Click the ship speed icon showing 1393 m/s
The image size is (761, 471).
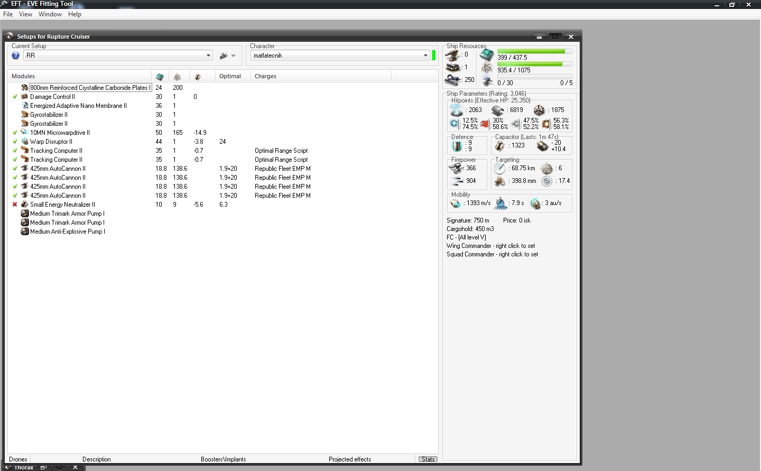click(x=456, y=204)
